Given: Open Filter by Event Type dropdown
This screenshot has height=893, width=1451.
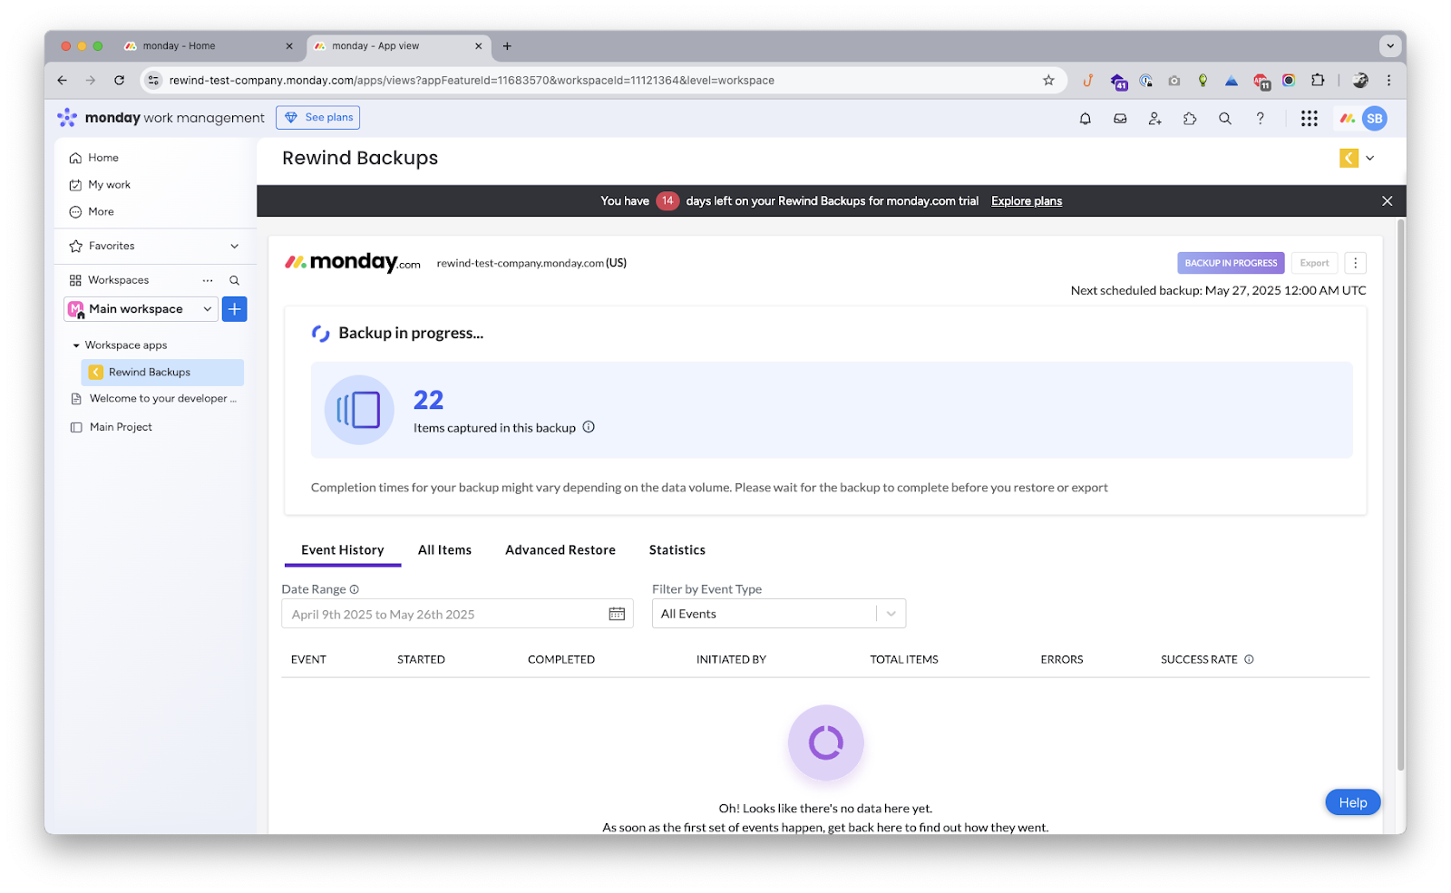Looking at the screenshot, I should 778,614.
